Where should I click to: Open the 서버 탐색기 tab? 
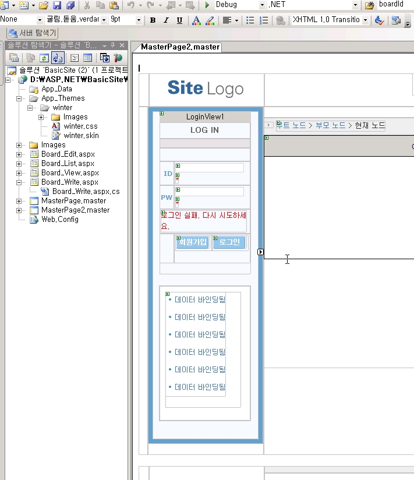pyautogui.click(x=33, y=33)
